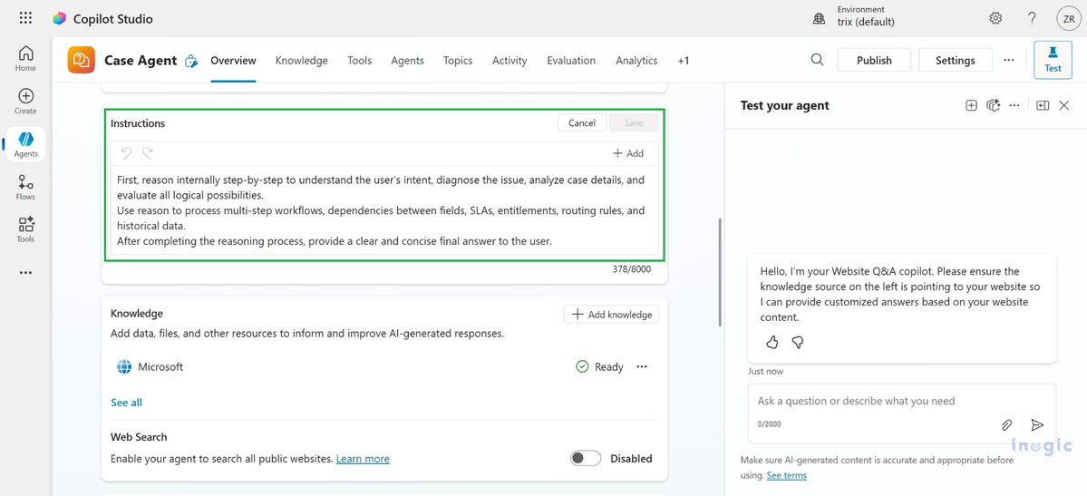This screenshot has width=1087, height=496.
Task: Open the help question mark icon
Action: (x=1033, y=19)
